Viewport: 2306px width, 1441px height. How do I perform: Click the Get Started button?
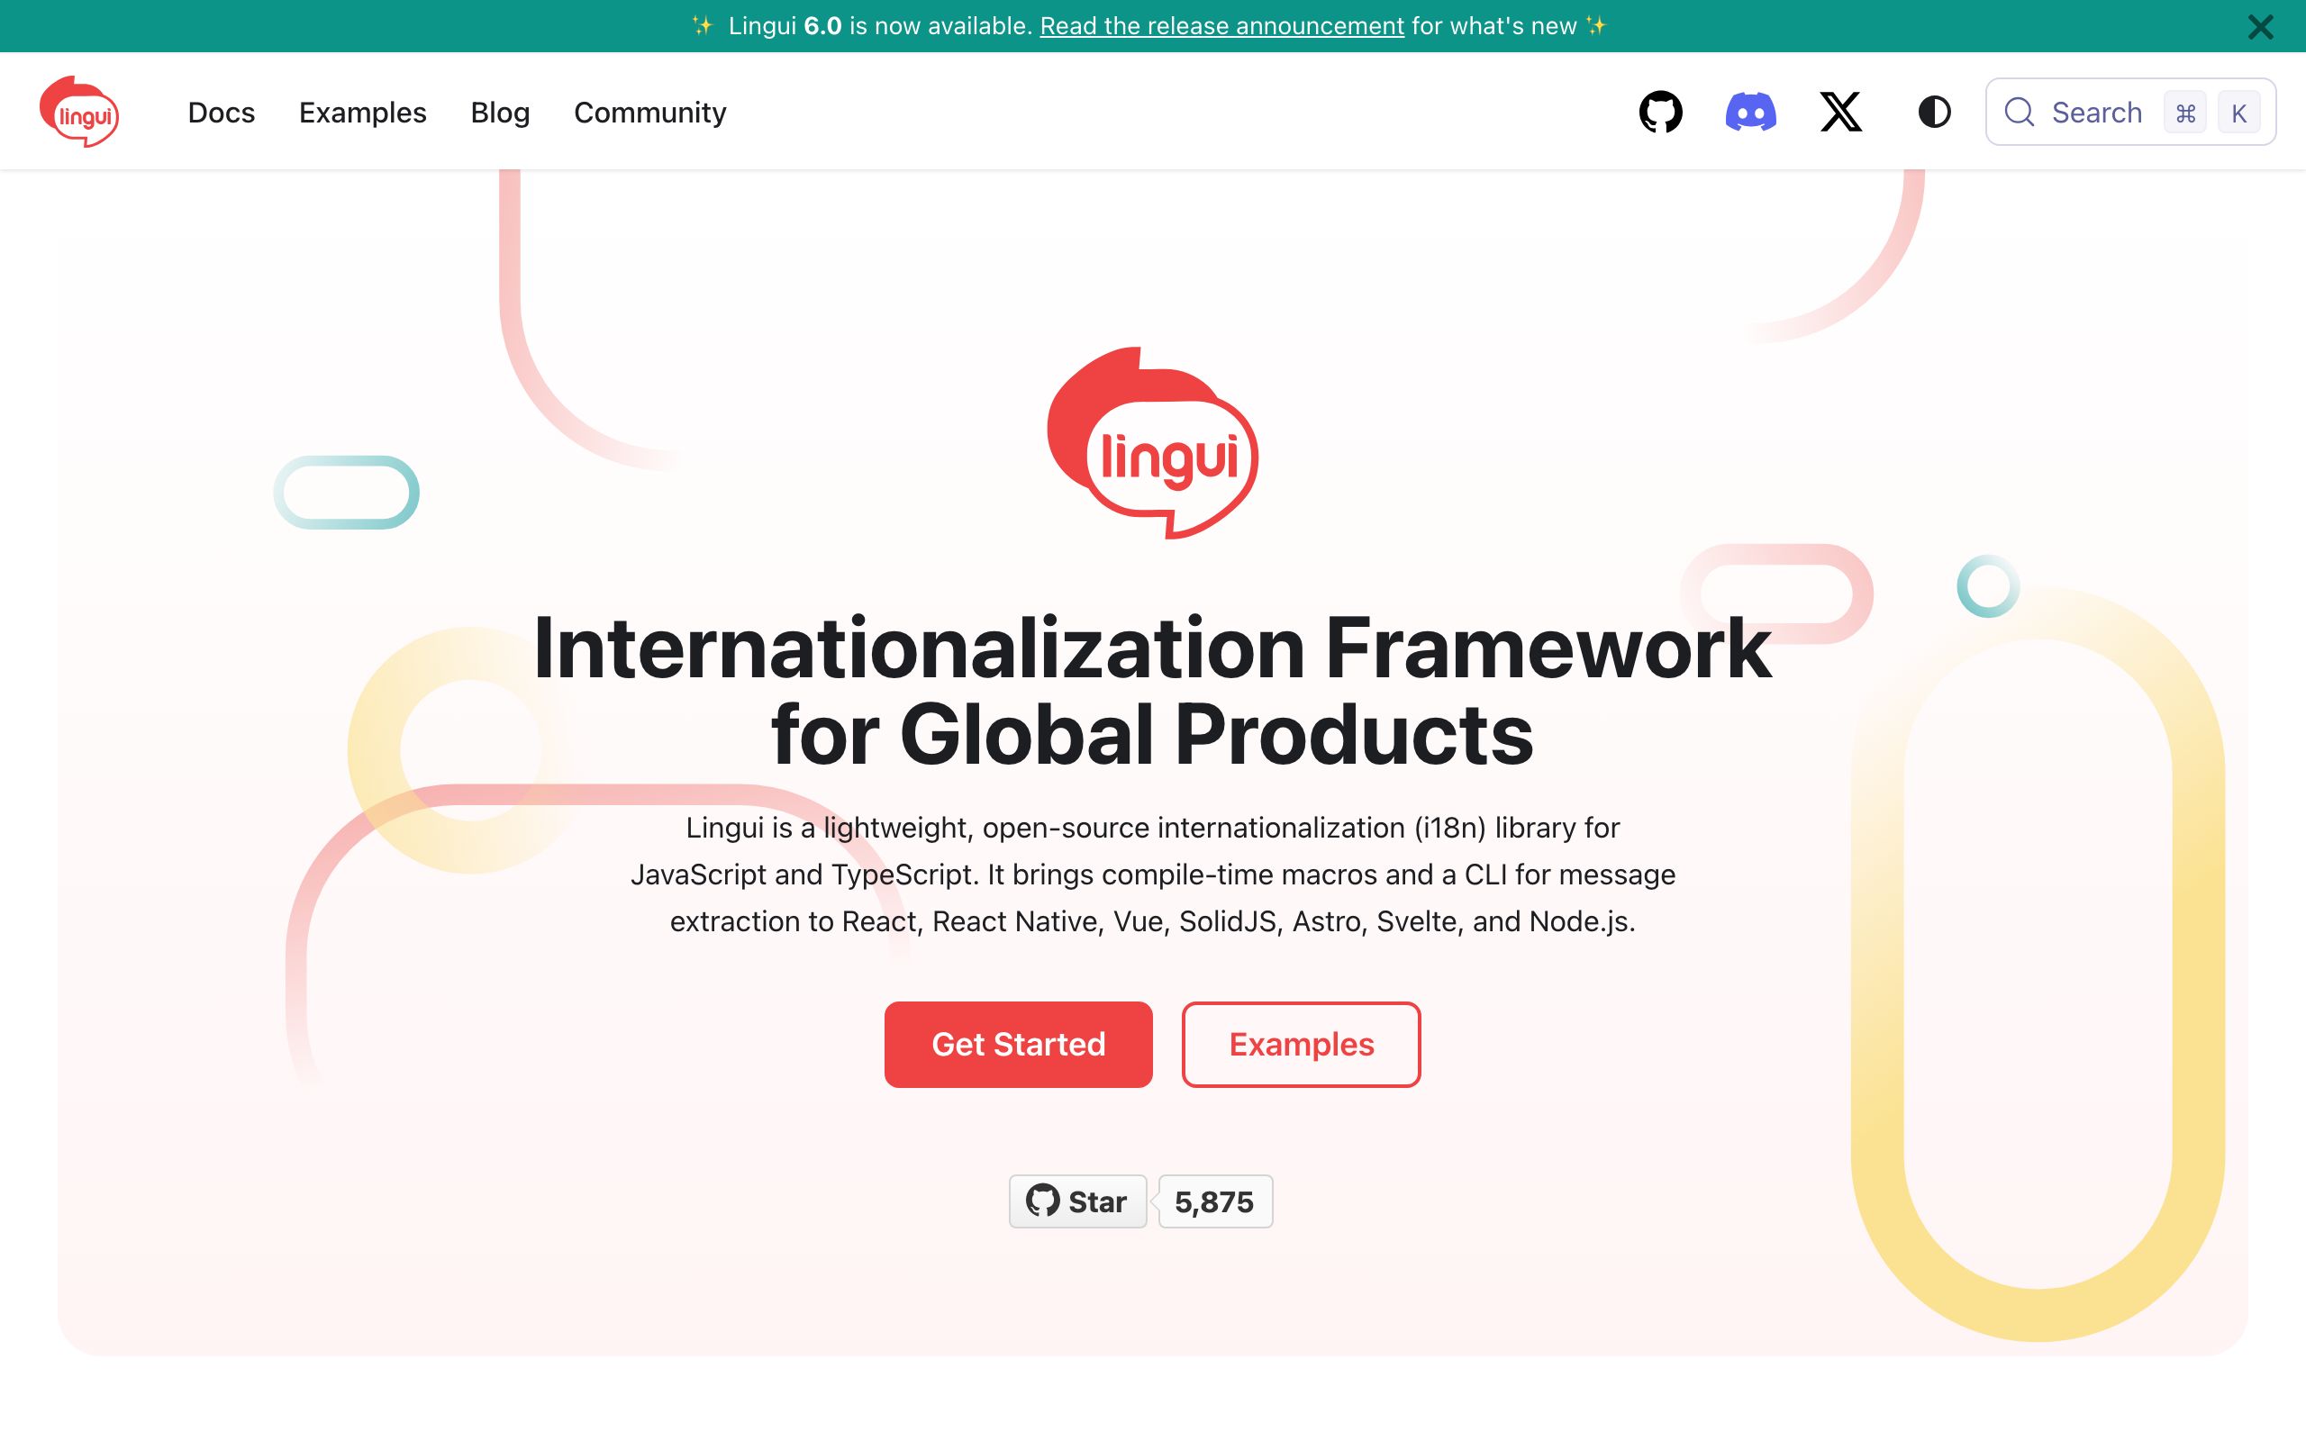1018,1044
